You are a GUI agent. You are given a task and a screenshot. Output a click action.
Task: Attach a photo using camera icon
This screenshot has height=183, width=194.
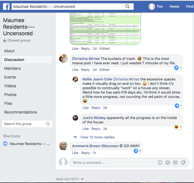point(168,162)
